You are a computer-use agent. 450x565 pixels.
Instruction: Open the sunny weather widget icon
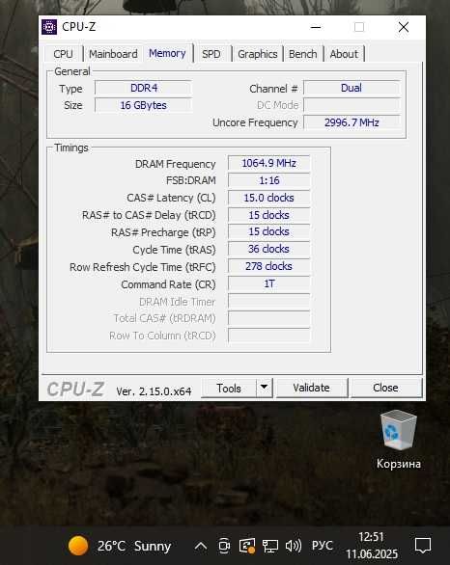[78, 546]
